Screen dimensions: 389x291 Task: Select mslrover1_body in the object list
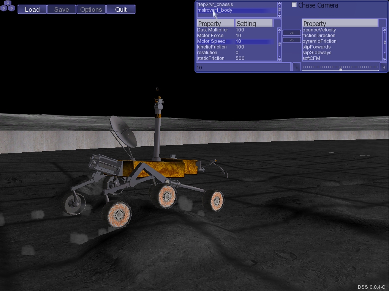tap(237, 10)
